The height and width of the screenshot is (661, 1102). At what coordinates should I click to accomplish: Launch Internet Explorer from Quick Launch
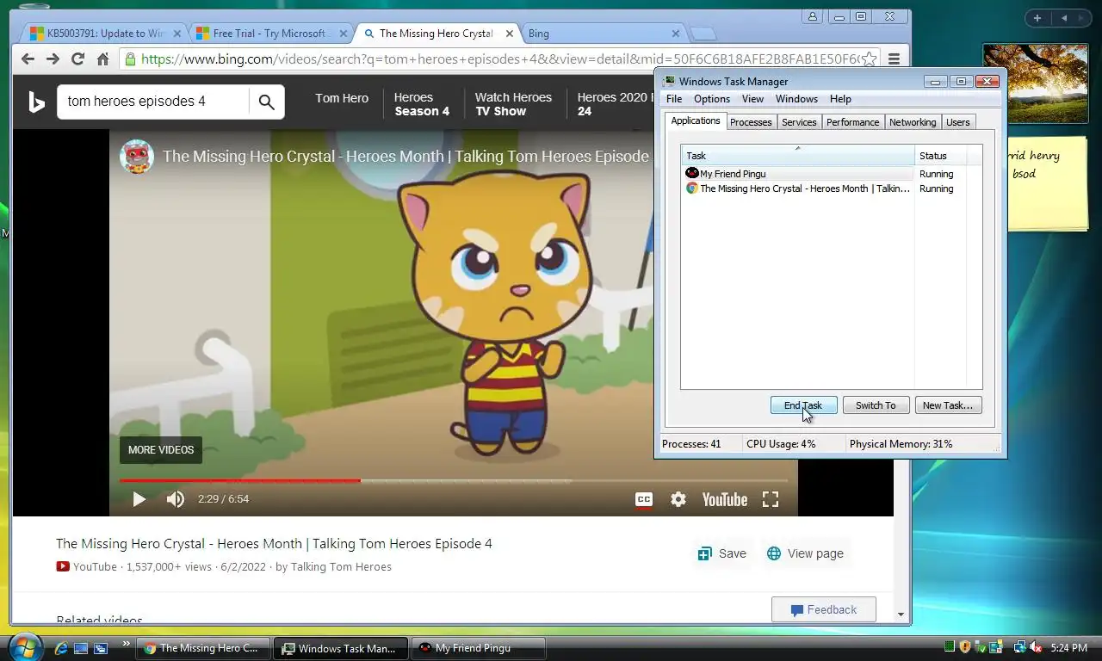(60, 648)
